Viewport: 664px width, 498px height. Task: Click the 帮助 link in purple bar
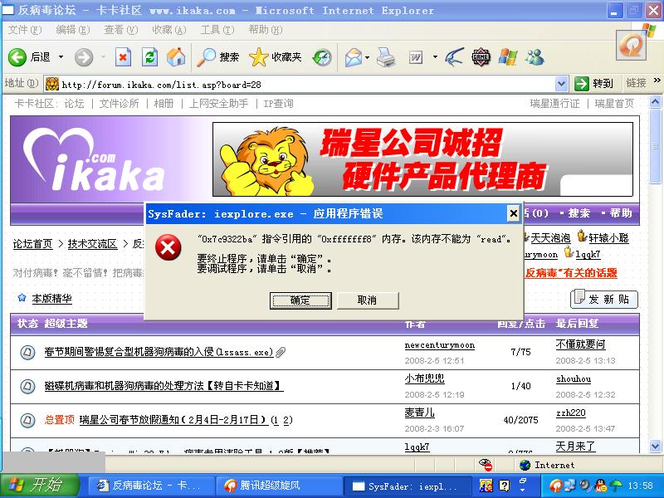click(621, 213)
